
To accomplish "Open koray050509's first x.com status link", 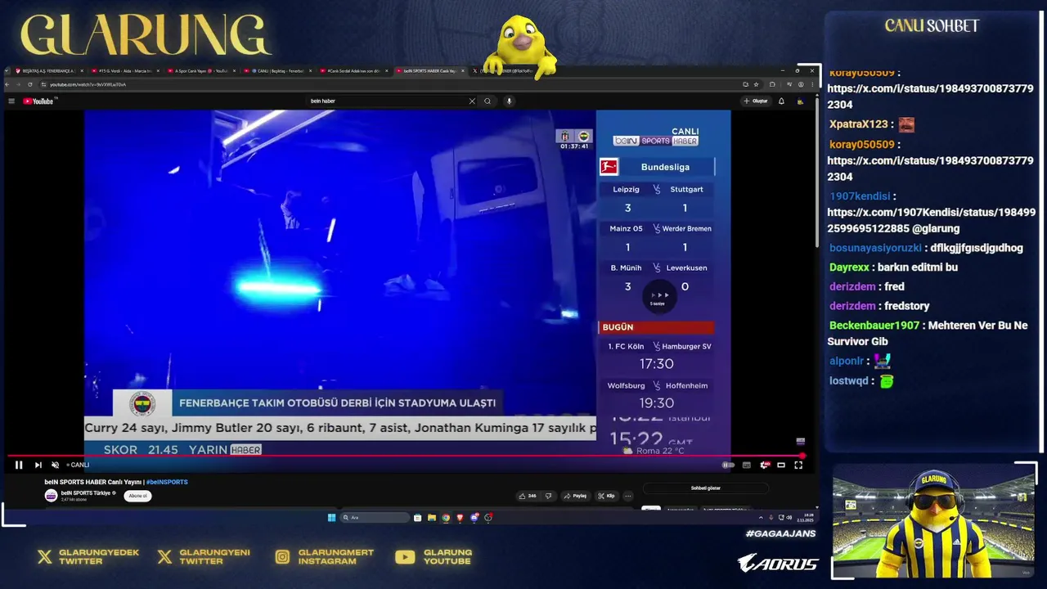I will (931, 97).
